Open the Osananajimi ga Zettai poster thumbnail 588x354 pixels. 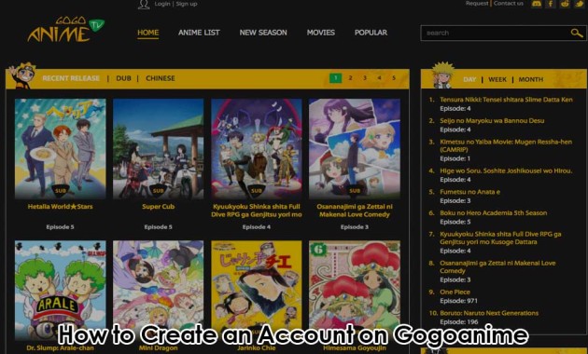tap(355, 149)
